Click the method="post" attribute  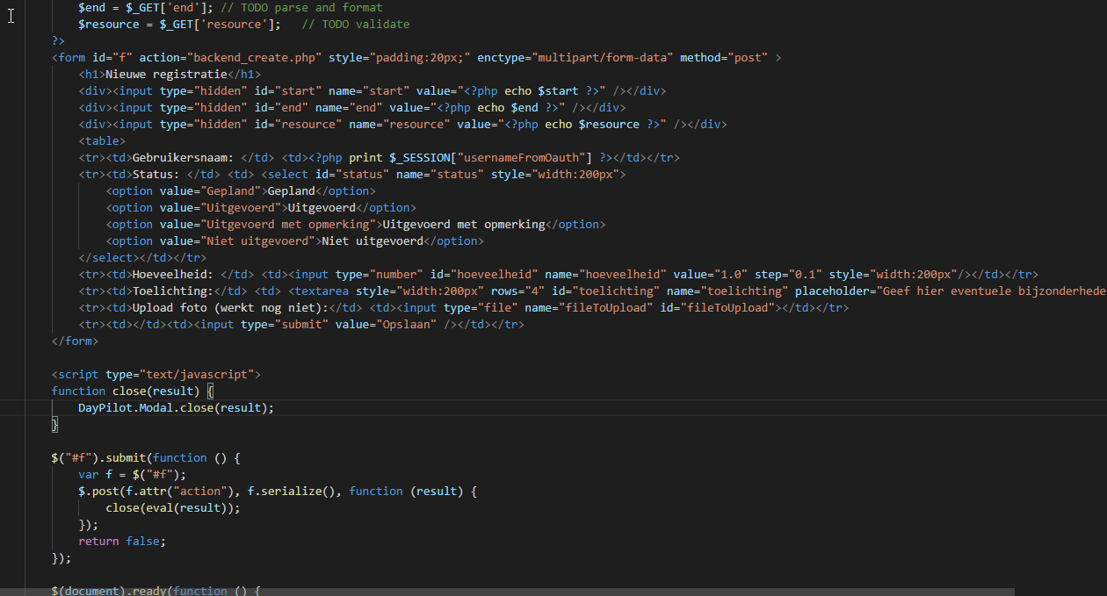tap(724, 57)
